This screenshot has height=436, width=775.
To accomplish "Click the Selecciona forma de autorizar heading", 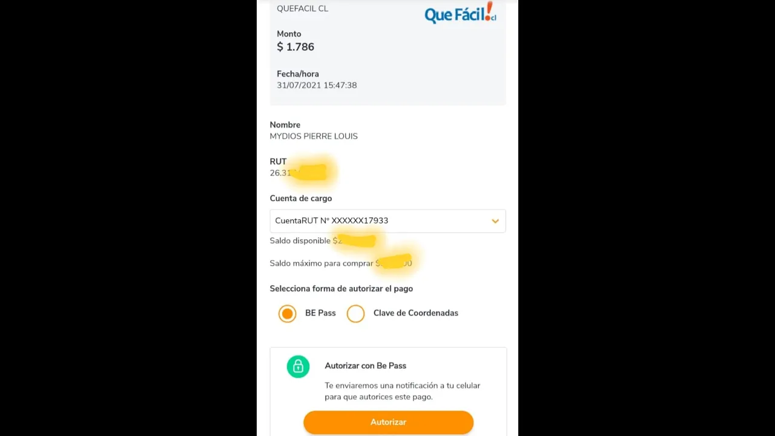I will pos(341,289).
